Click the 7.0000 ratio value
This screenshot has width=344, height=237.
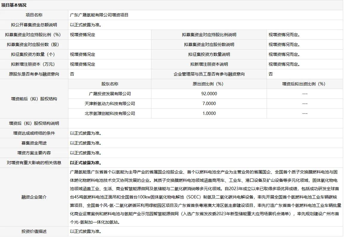[x=209, y=104]
